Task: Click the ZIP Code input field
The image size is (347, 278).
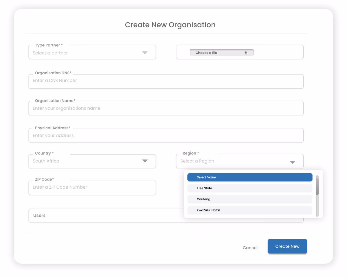Action: (92, 188)
